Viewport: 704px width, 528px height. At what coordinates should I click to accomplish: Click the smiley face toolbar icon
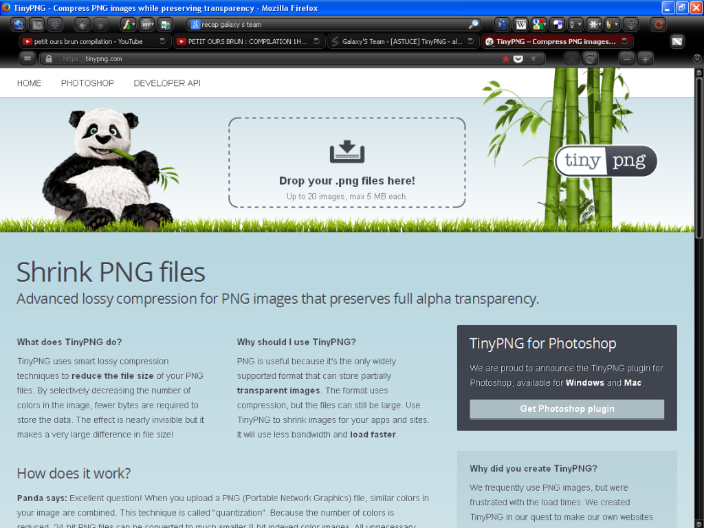pyautogui.click(x=38, y=25)
